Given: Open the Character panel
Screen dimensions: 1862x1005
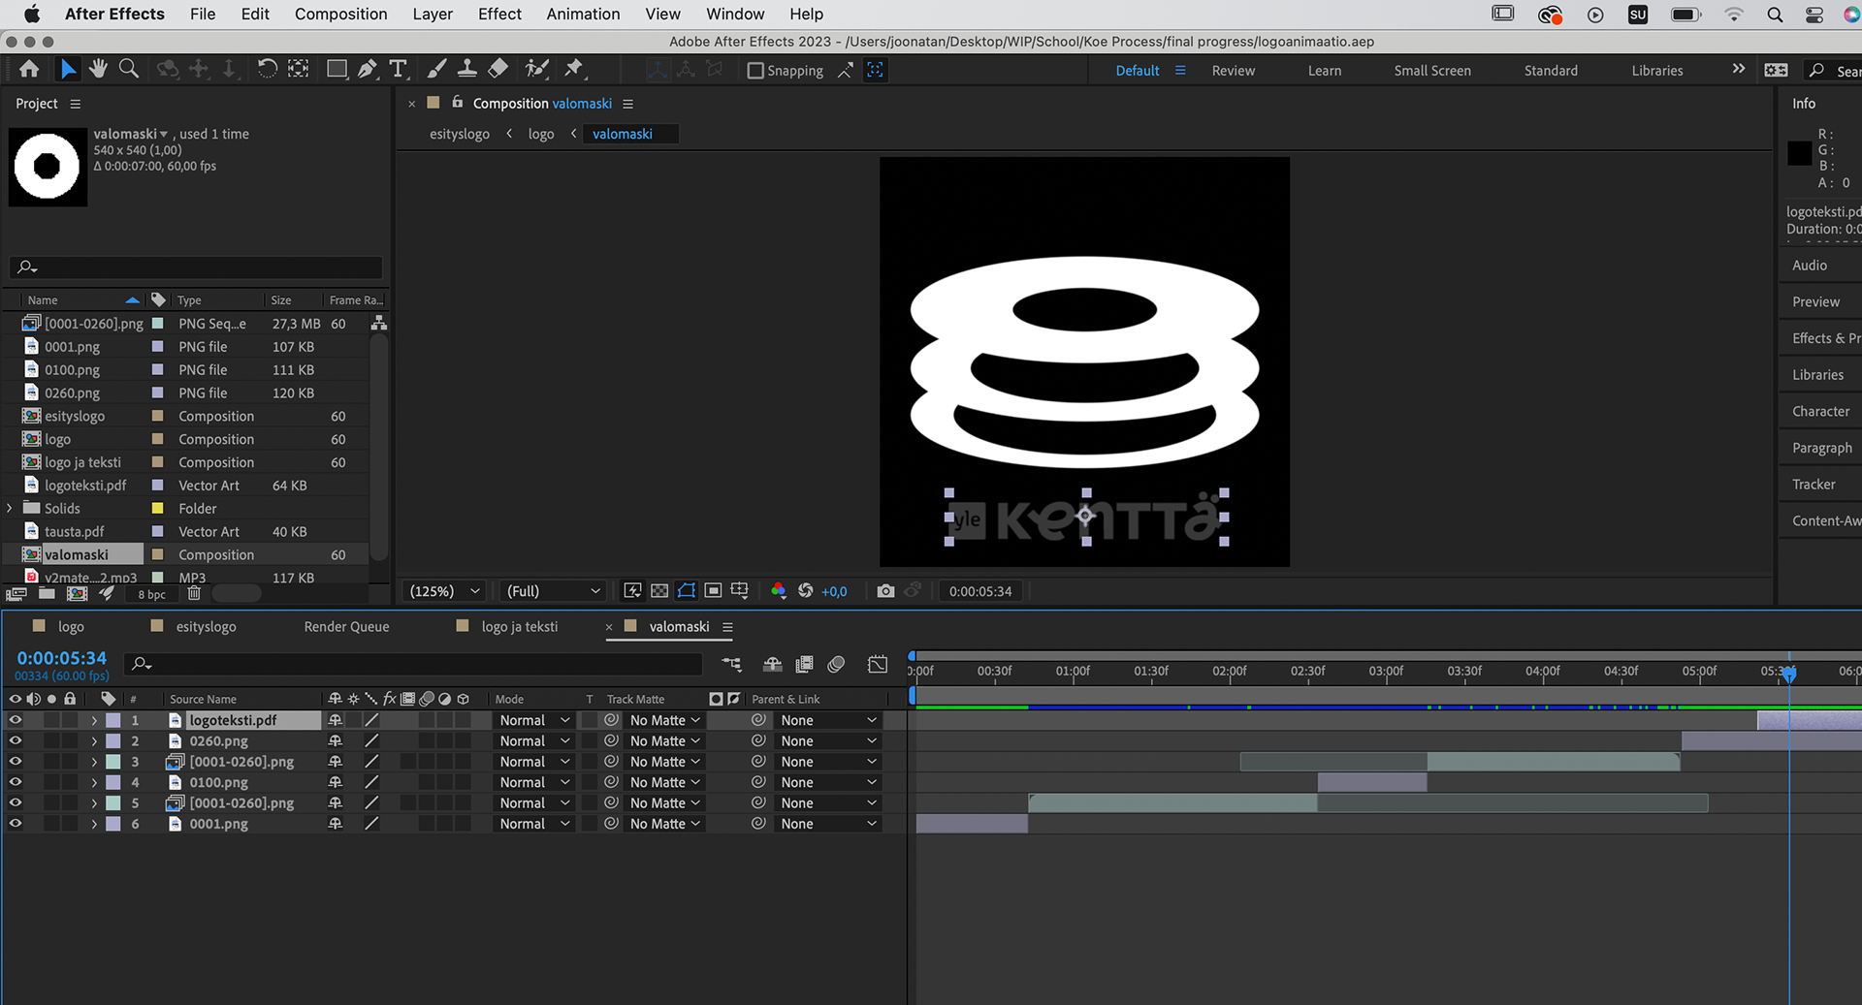Looking at the screenshot, I should click(x=1820, y=411).
